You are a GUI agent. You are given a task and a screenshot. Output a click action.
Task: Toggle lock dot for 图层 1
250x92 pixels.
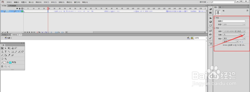point(19,11)
